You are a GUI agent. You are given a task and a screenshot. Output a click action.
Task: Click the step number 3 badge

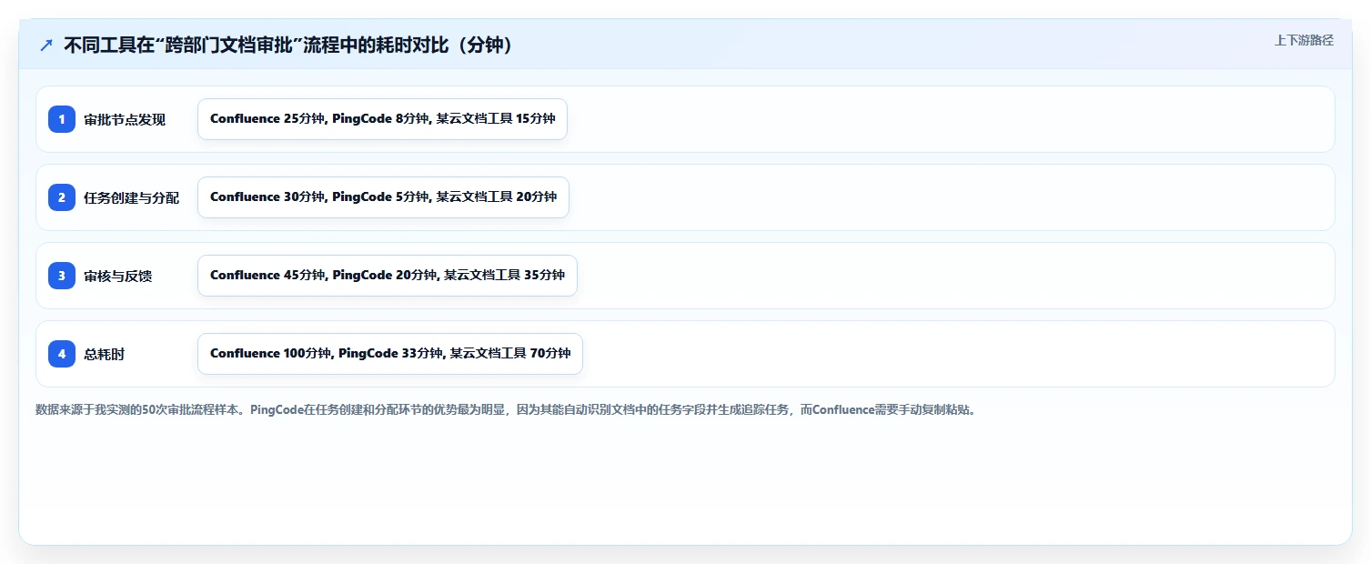coord(62,276)
